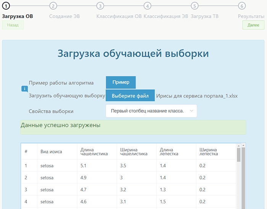The height and width of the screenshot is (209, 267).
Task: Click value 3.2 in row 3
Action: [x=123, y=190]
